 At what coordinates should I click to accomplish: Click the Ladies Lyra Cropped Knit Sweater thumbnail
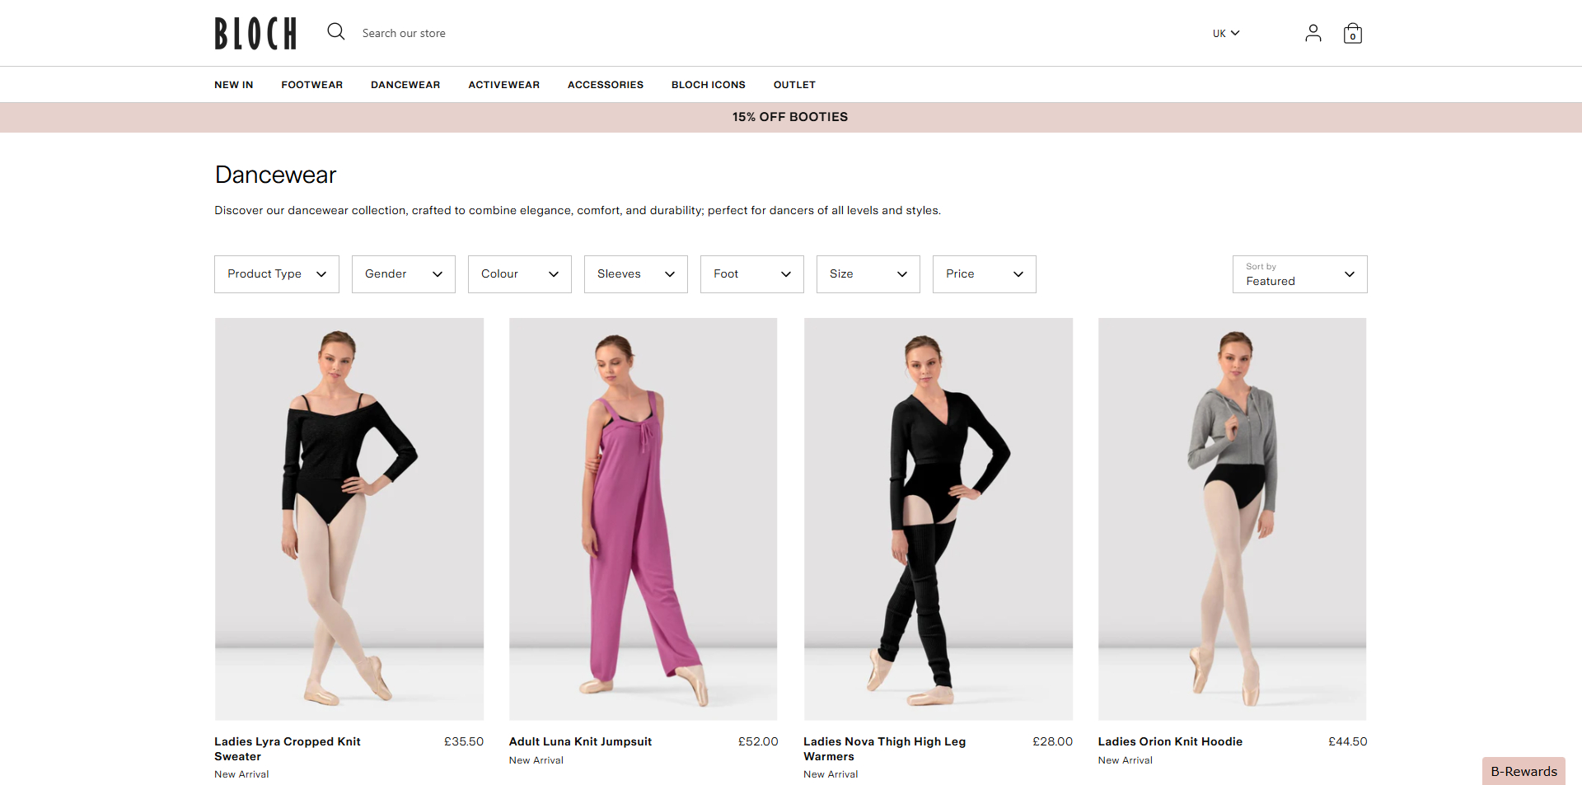(349, 519)
